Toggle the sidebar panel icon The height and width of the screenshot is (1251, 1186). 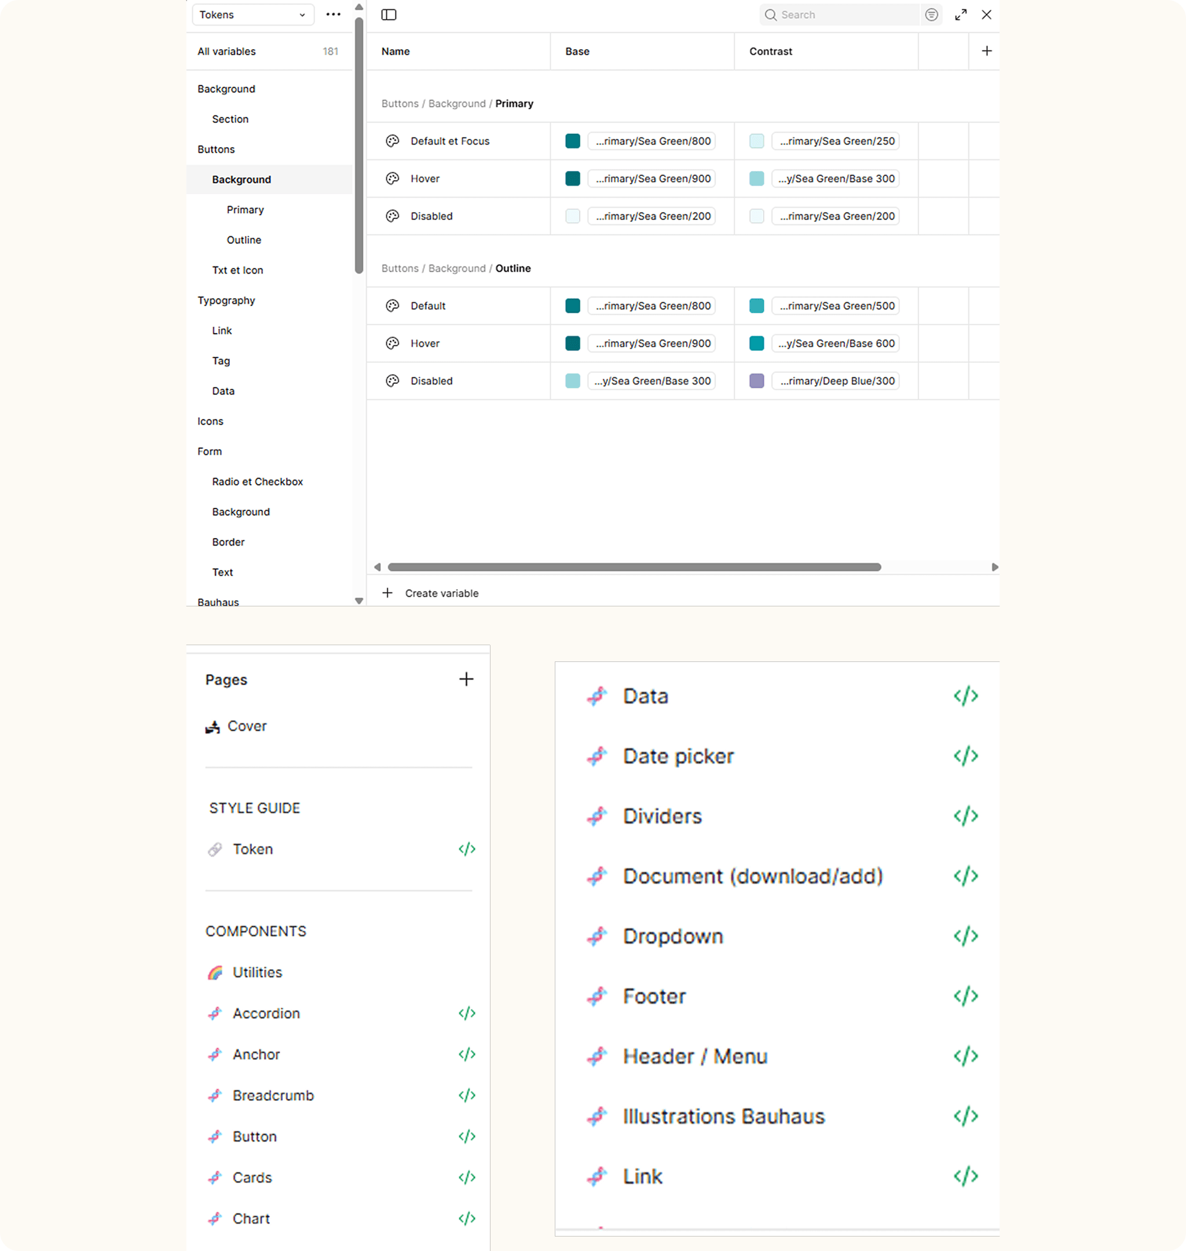pos(389,14)
